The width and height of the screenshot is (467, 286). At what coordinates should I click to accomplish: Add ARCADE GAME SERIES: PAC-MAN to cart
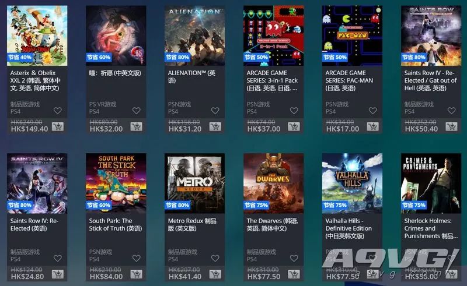tap(372, 126)
